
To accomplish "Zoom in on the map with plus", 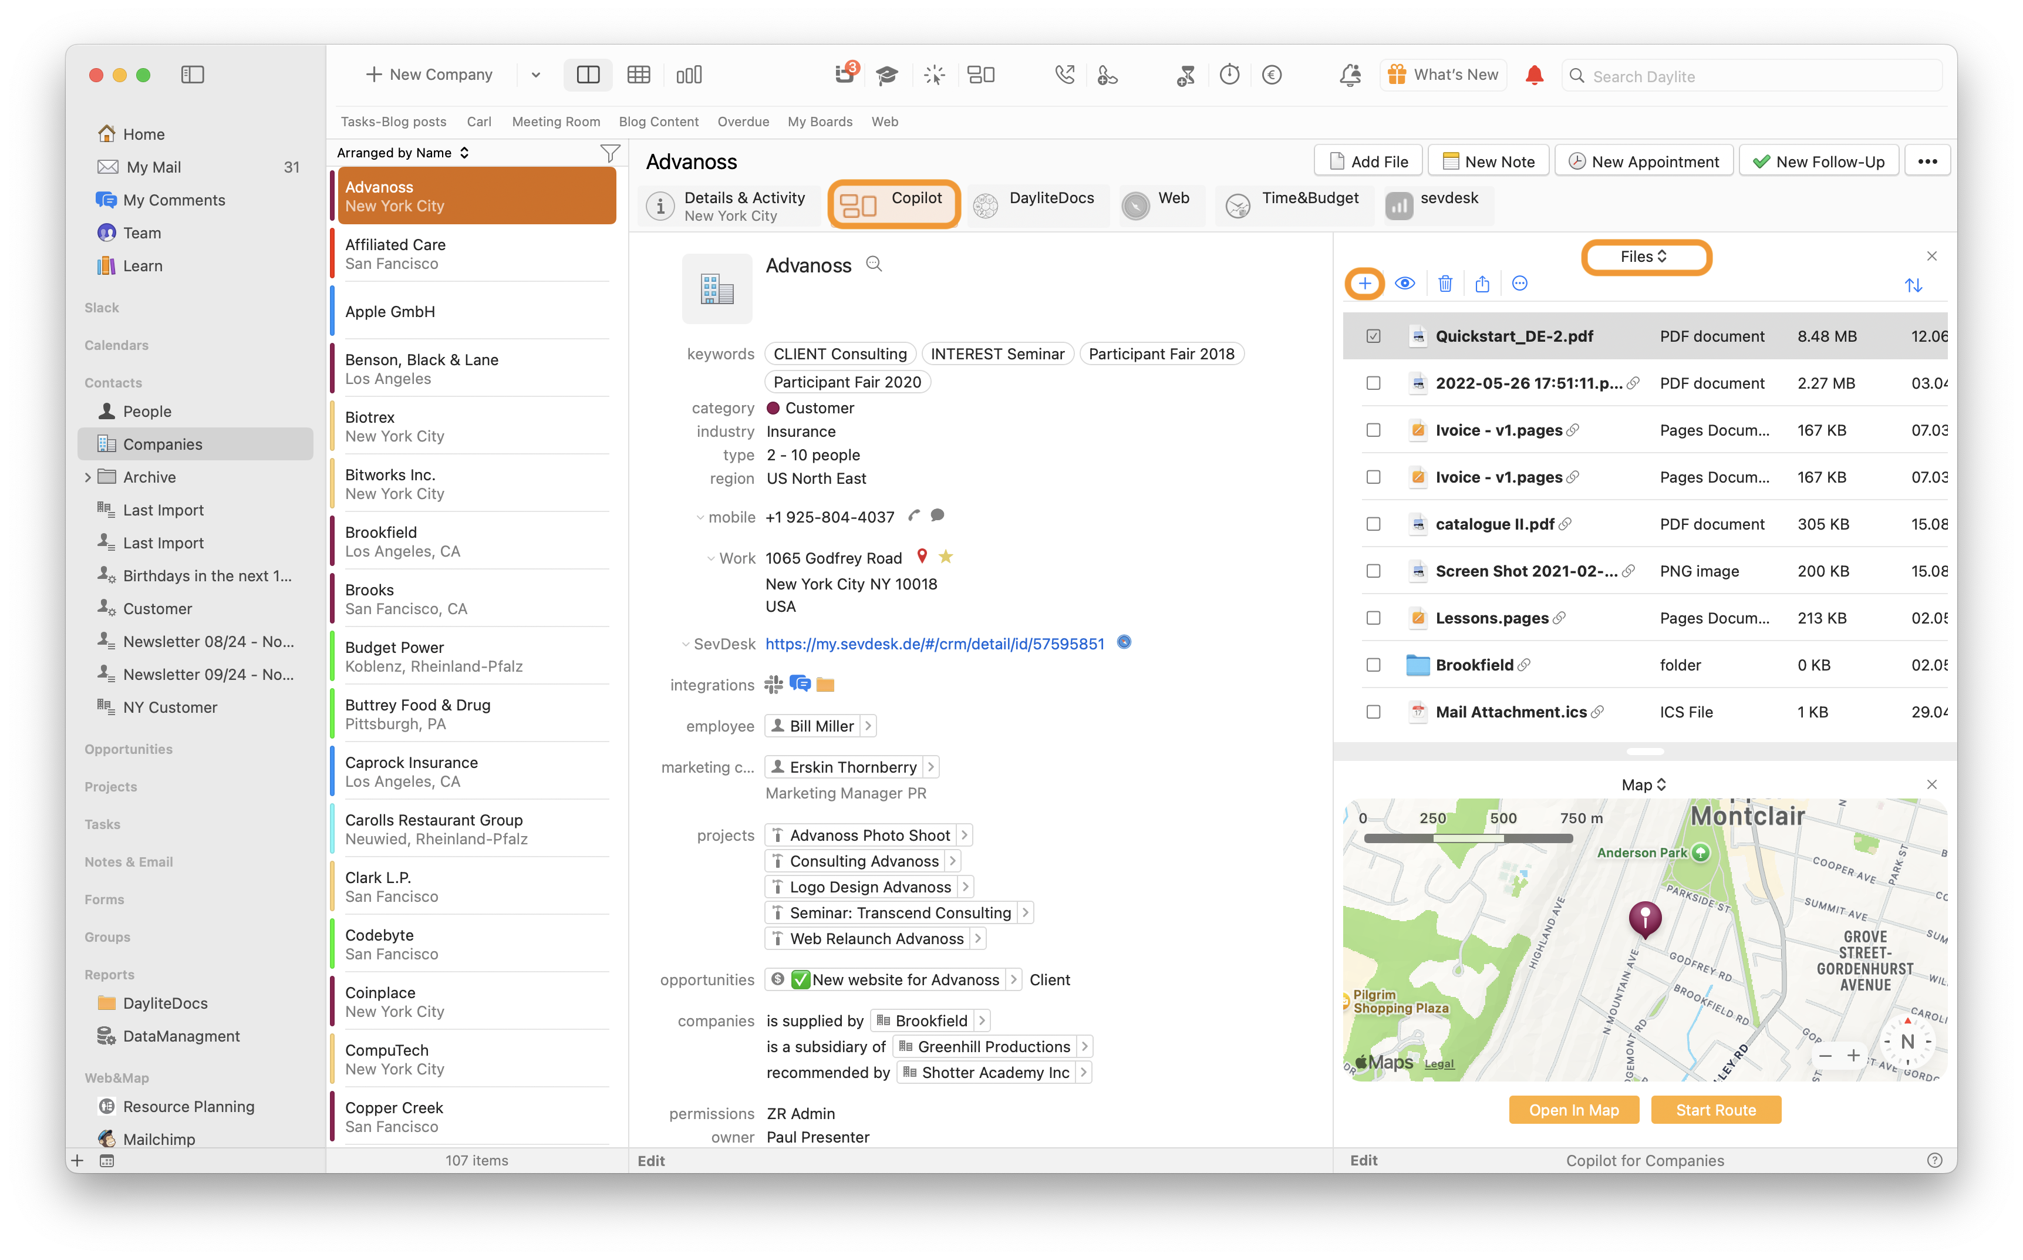I will pyautogui.click(x=1853, y=1056).
